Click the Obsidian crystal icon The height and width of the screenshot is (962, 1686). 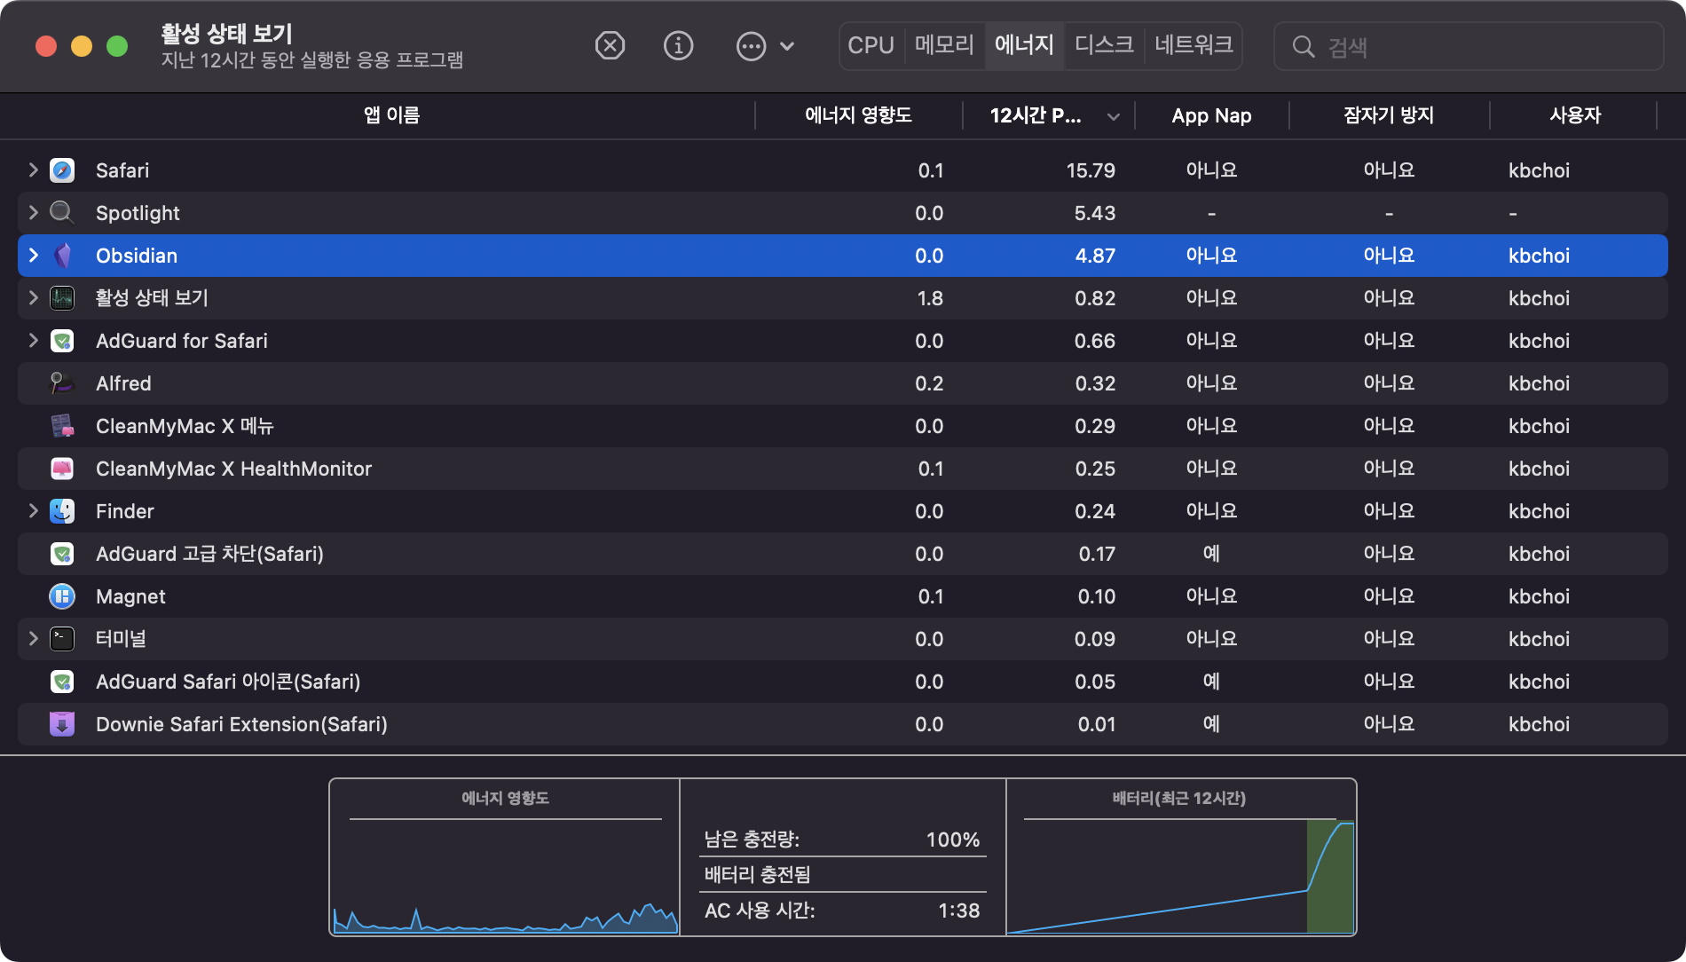62,256
